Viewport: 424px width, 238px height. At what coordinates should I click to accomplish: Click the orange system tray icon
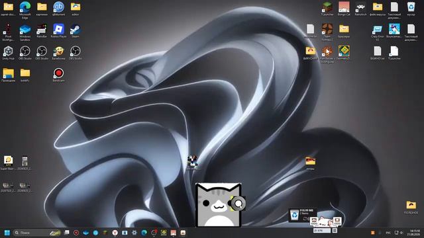(373, 233)
